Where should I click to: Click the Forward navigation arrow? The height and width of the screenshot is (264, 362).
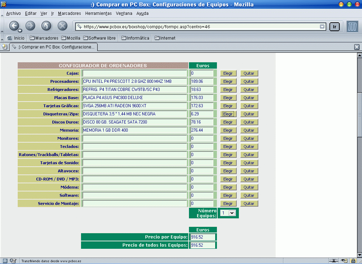click(30, 25)
